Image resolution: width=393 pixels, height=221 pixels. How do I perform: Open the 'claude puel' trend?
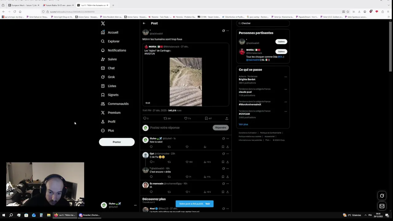pos(245,92)
